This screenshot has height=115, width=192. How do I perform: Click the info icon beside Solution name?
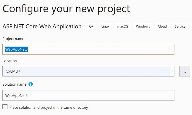(x=31, y=84)
